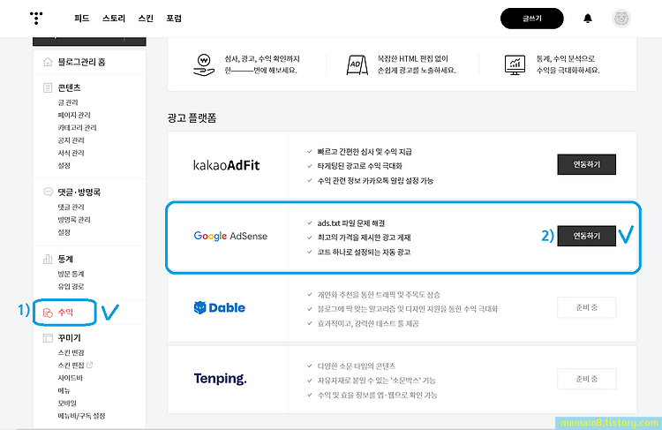The width and height of the screenshot is (662, 430).
Task: Click the text '최고의 가격을 제시한 광고 게재'
Action: (364, 238)
